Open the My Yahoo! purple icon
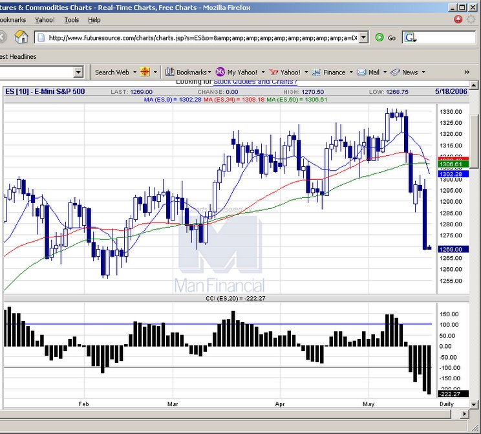The width and height of the screenshot is (481, 434). tap(220, 72)
